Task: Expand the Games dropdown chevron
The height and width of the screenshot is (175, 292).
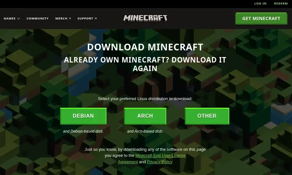Action: tap(19, 18)
